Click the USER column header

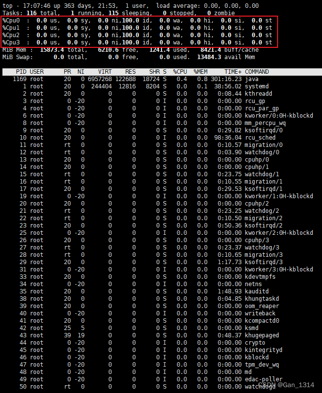37,72
